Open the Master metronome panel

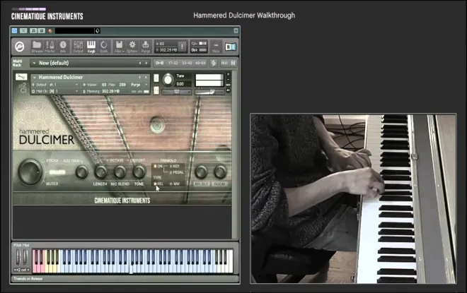pyautogui.click(x=50, y=47)
